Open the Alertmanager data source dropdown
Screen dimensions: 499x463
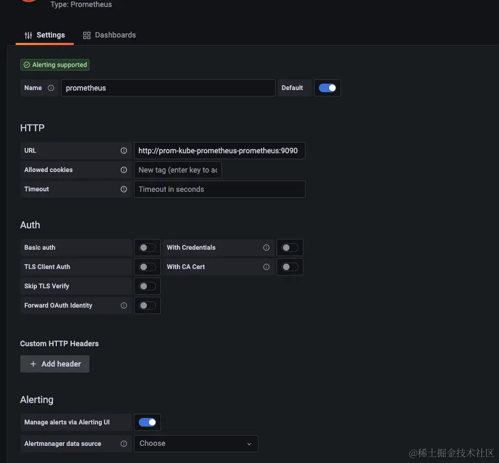(196, 444)
